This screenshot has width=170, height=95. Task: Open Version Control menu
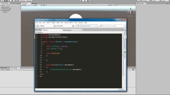click(69, 23)
